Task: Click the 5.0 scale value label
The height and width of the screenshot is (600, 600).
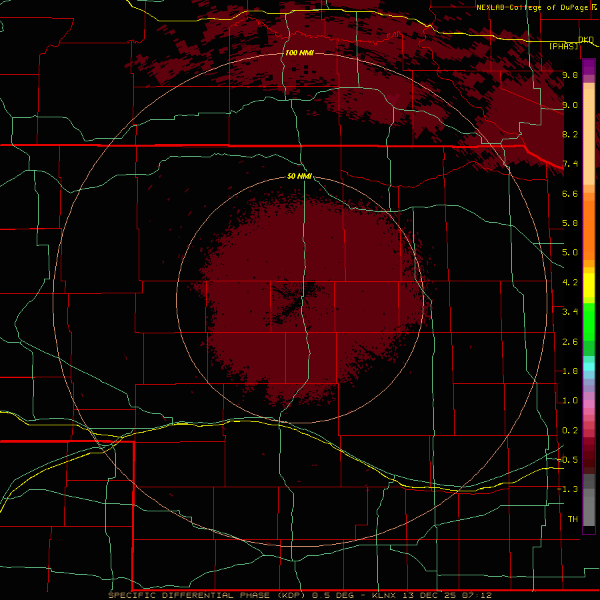Action: [570, 253]
